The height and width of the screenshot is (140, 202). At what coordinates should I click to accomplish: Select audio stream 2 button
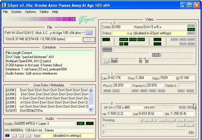coord(14,136)
